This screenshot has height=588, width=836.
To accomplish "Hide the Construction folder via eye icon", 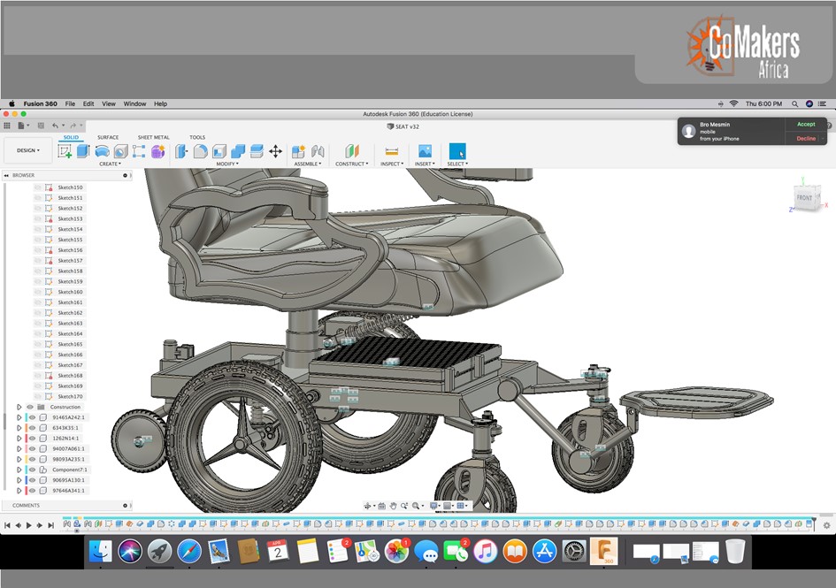I will click(29, 407).
